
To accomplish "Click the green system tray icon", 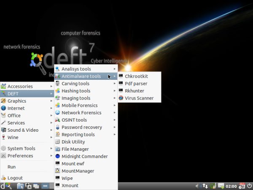I will 213,186.
